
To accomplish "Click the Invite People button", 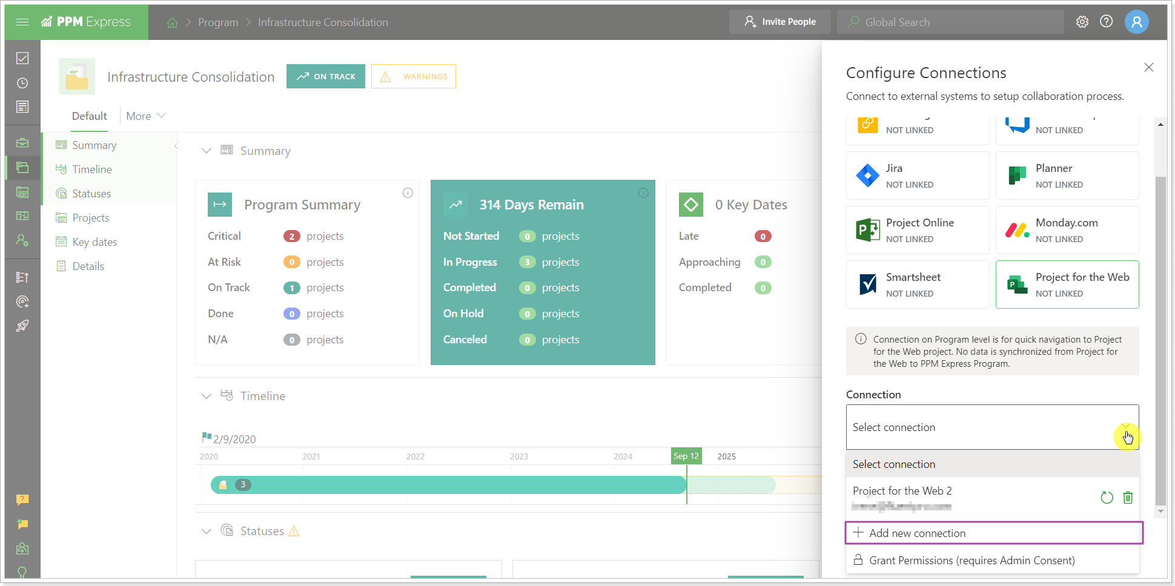I will [x=780, y=21].
